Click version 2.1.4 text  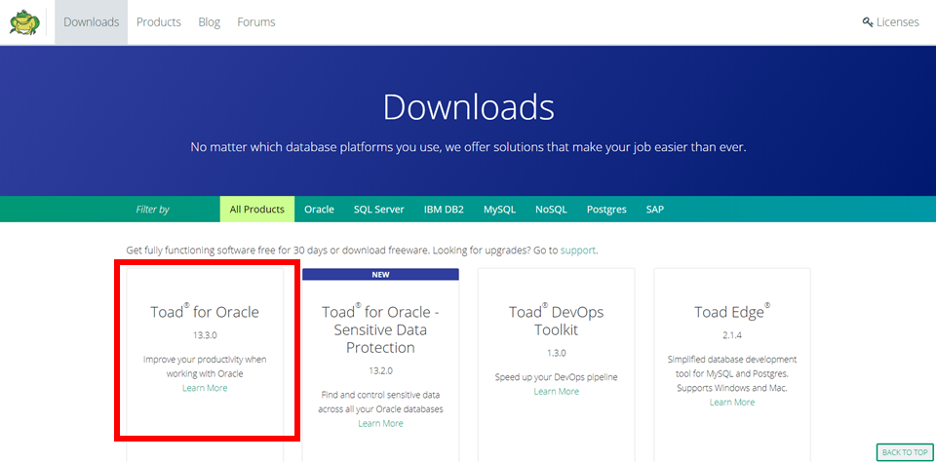click(732, 335)
